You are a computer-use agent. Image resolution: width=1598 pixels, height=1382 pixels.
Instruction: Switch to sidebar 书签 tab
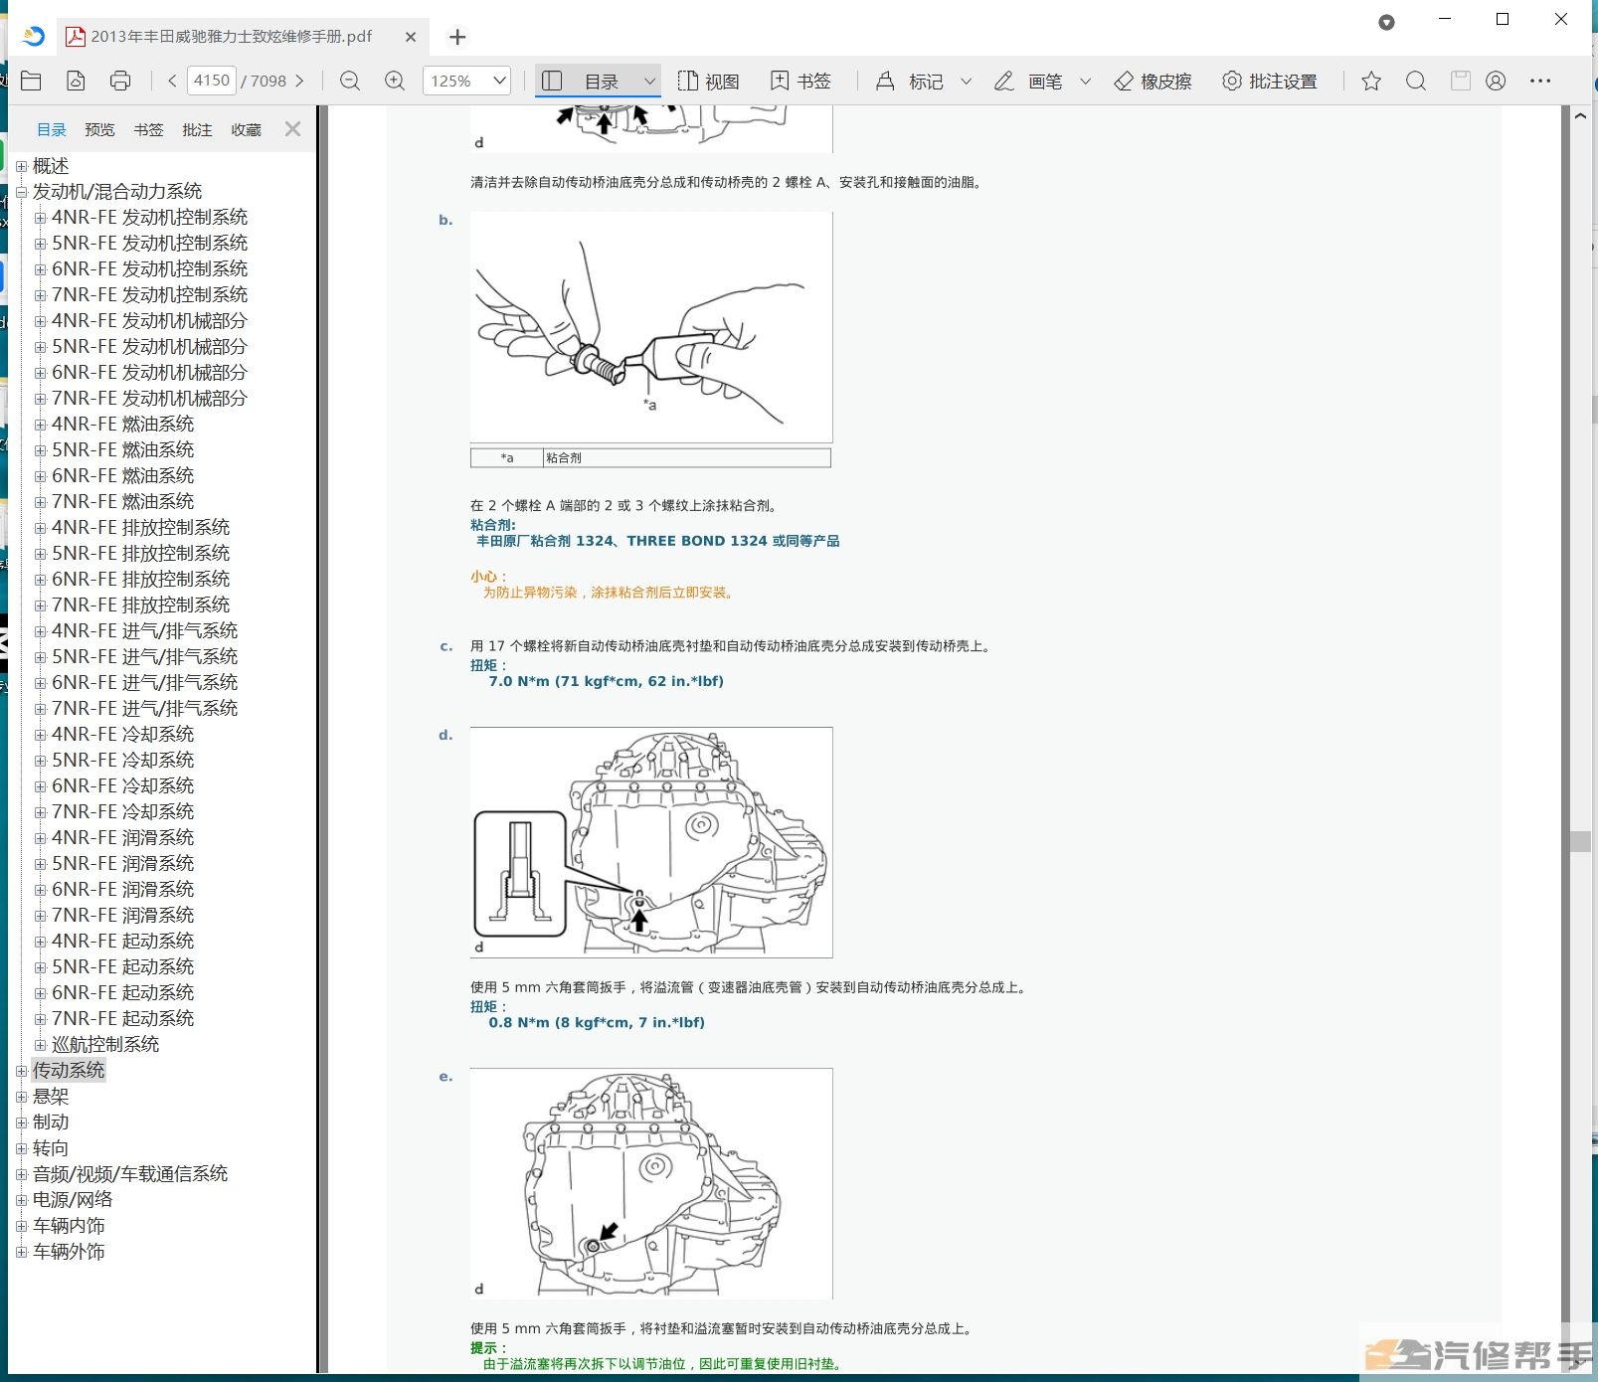pos(148,129)
